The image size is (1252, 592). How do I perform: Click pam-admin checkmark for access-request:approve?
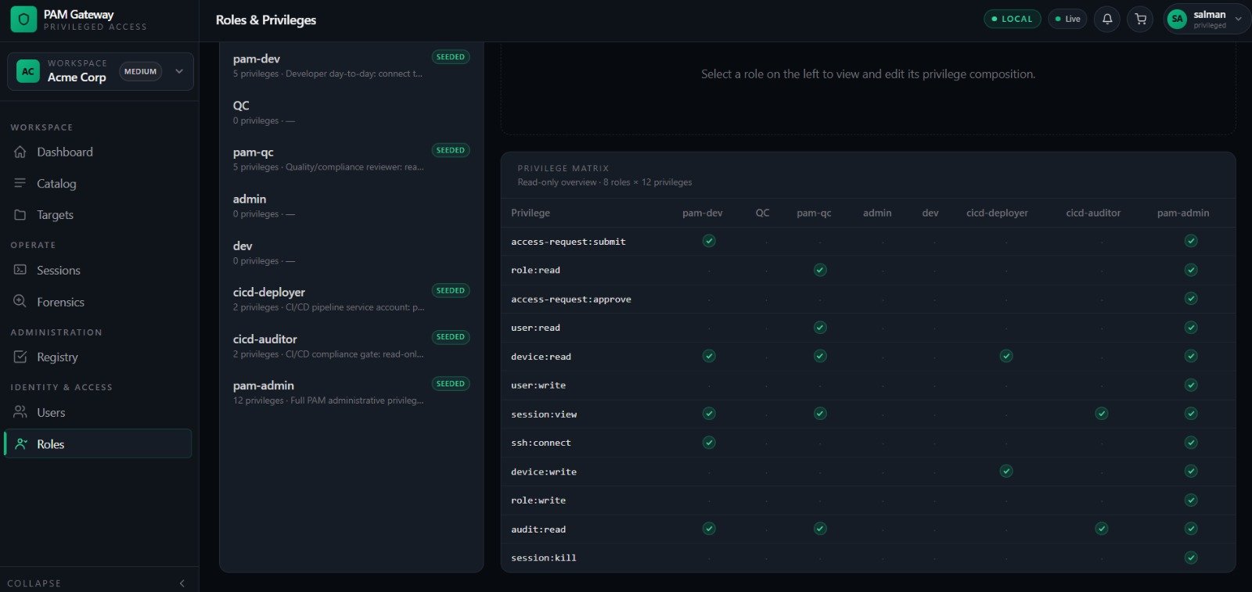[1191, 298]
